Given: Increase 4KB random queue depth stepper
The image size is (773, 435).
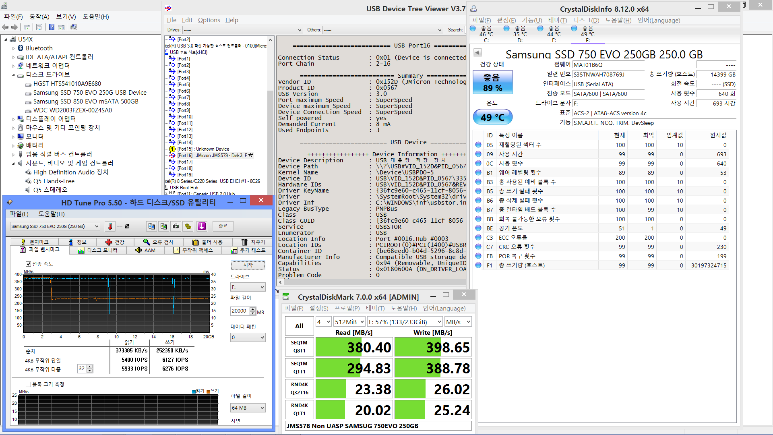Looking at the screenshot, I should coord(90,367).
